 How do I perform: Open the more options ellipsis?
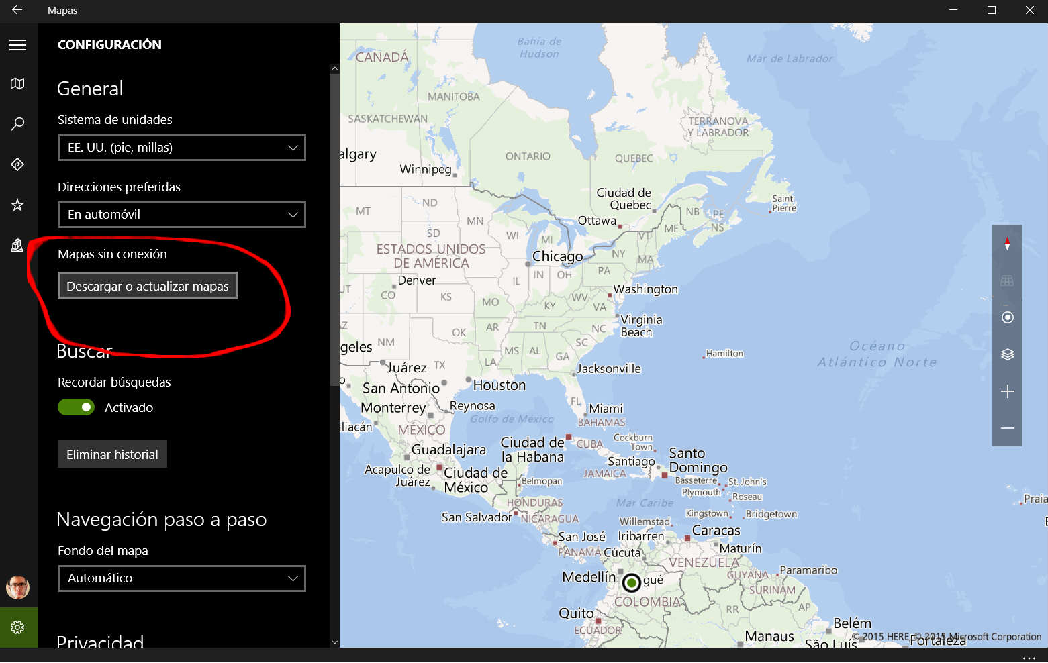1029,658
